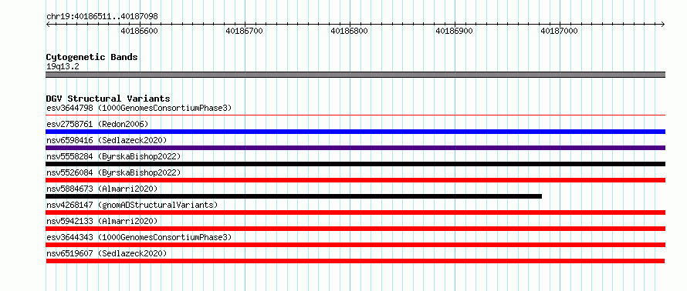
Task: Select the Cytogenetic Bands track title
Action: pos(92,57)
